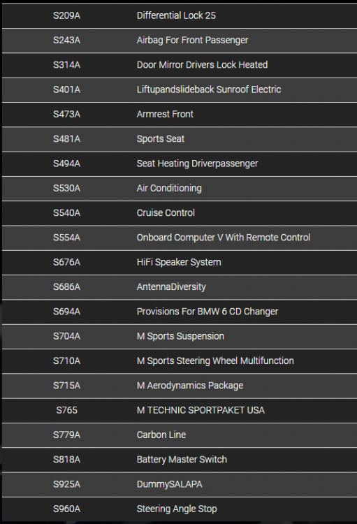This screenshot has height=524, width=357.
Task: Click the HiFi Speaker System row
Action: pyautogui.click(x=180, y=262)
